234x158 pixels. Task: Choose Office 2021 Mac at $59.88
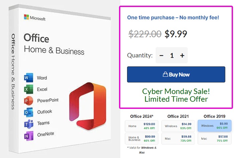(178, 138)
